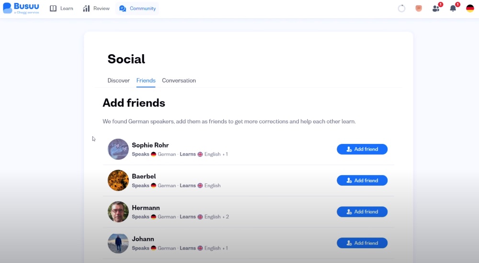Click the German flag language selector
479x263 pixels.
pyautogui.click(x=470, y=8)
